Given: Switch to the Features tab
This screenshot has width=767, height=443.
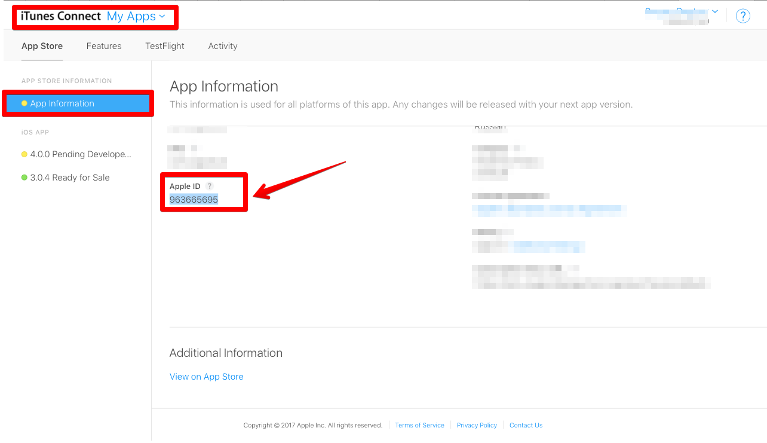Looking at the screenshot, I should (x=104, y=46).
